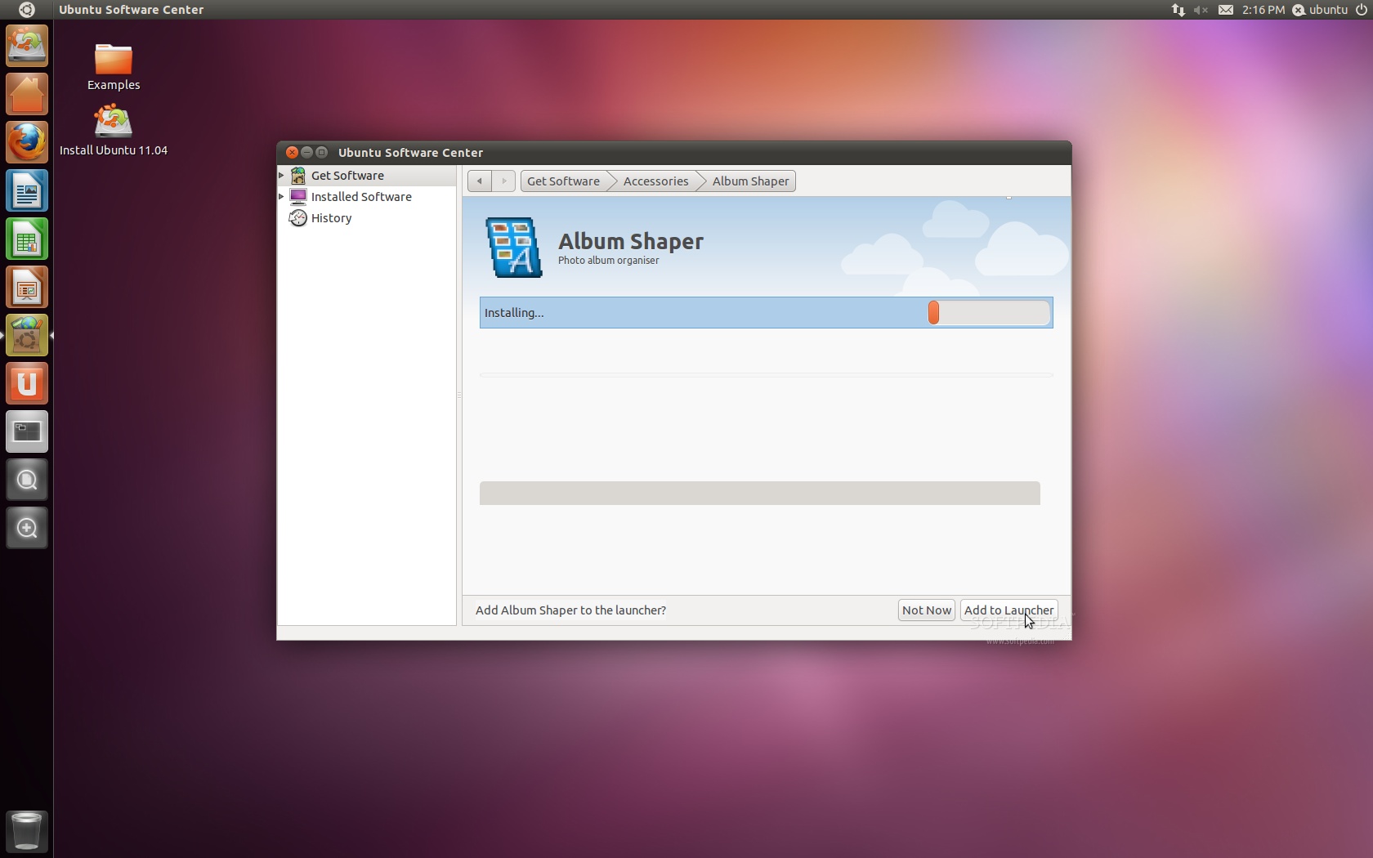This screenshot has height=858, width=1373.
Task: Open the network indicator in panel
Action: (1178, 10)
